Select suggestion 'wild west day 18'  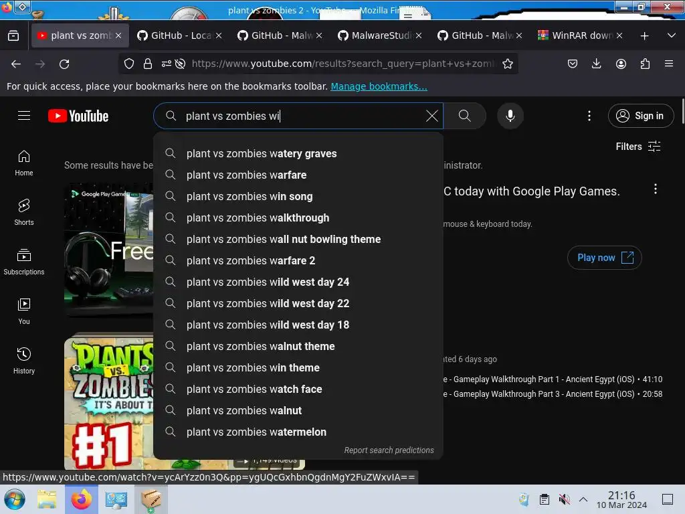point(298,325)
